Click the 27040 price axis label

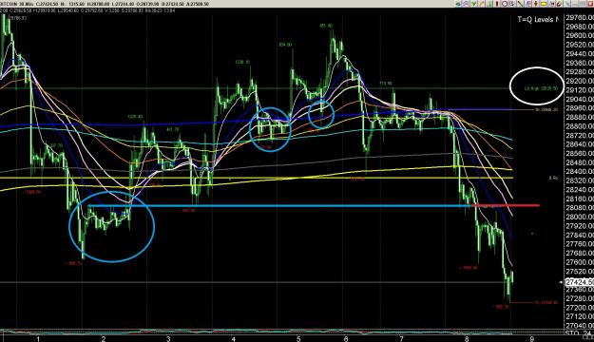coord(579,326)
